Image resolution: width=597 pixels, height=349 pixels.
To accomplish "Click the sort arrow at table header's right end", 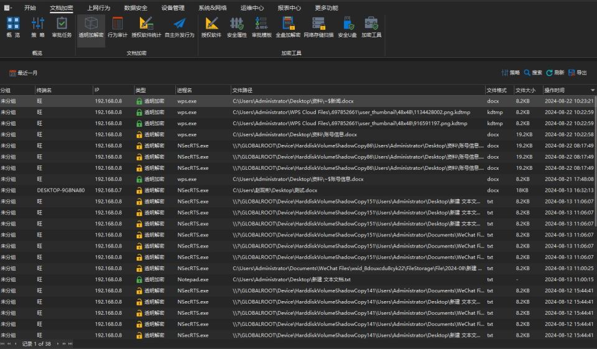I will 593,90.
